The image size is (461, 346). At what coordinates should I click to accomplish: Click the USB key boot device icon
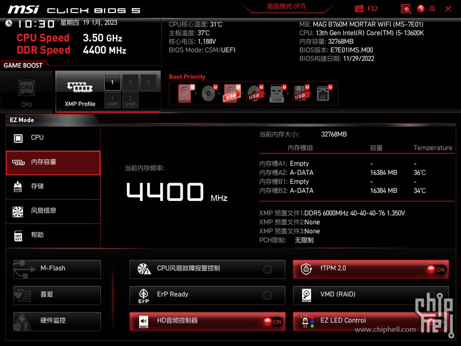(x=277, y=94)
